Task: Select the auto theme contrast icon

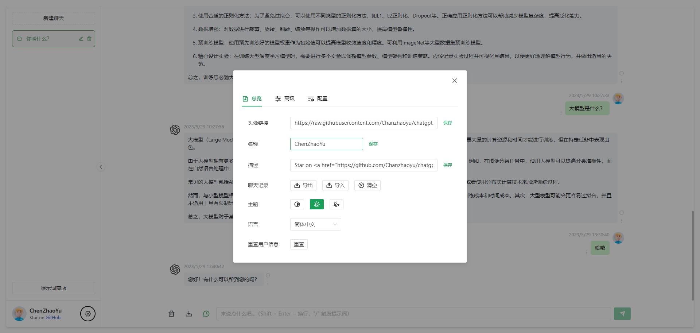Action: coord(297,204)
